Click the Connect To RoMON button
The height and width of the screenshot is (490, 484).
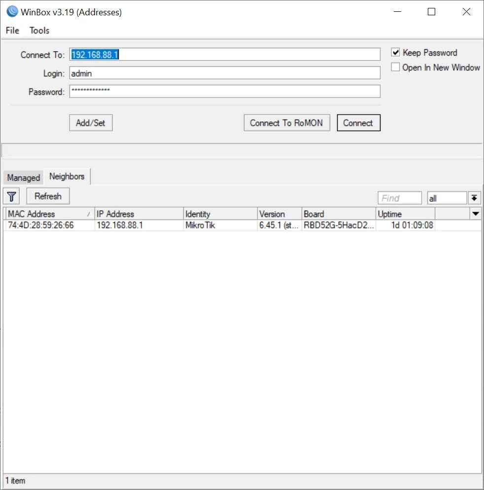click(287, 123)
